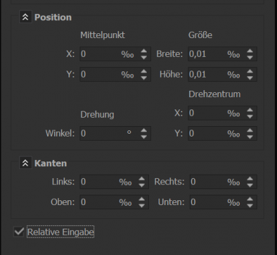The image size is (277, 255).
Task: Increase Breite value with up arrow
Action: 250,51
